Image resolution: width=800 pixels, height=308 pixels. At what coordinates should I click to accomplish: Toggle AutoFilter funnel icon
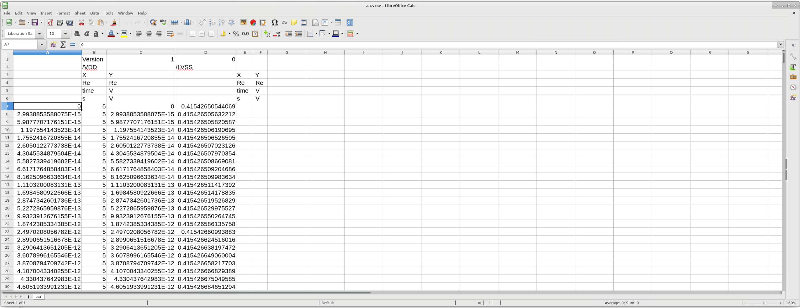(x=232, y=22)
